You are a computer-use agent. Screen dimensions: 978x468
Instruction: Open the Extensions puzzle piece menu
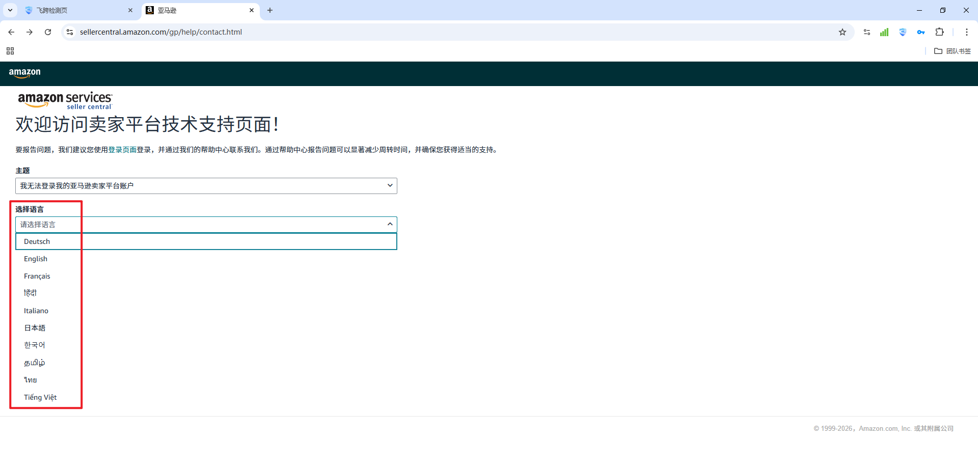[940, 32]
